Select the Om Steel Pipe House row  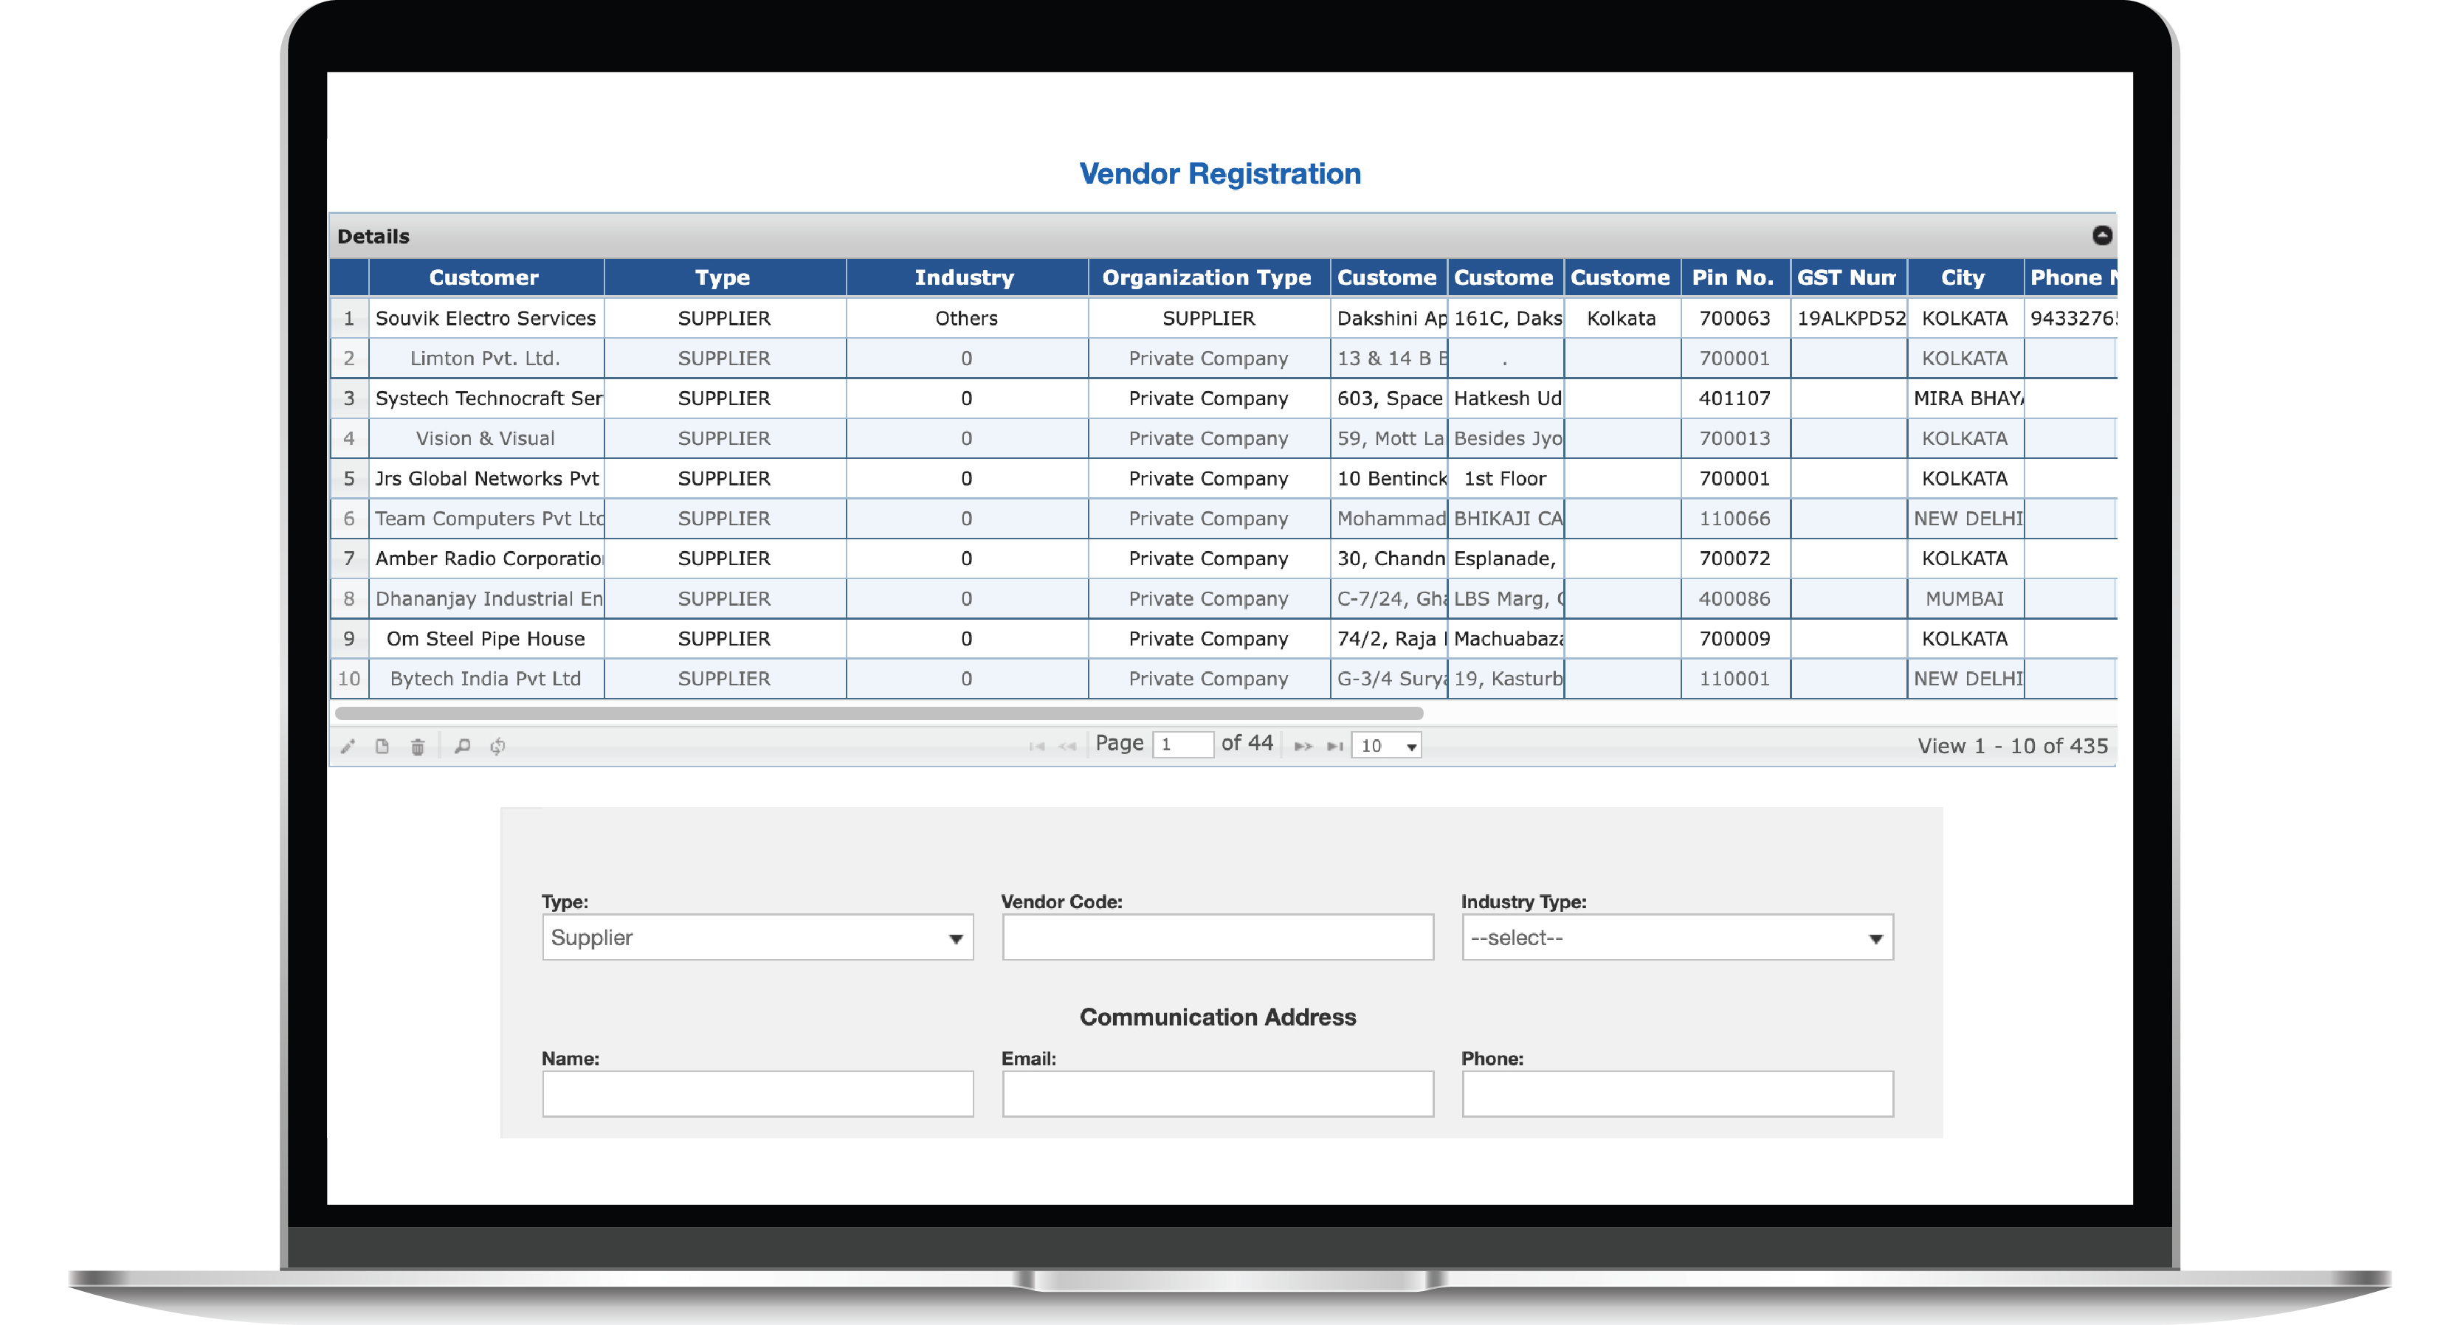pyautogui.click(x=485, y=639)
